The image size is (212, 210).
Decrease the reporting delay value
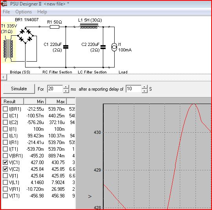click(x=144, y=91)
